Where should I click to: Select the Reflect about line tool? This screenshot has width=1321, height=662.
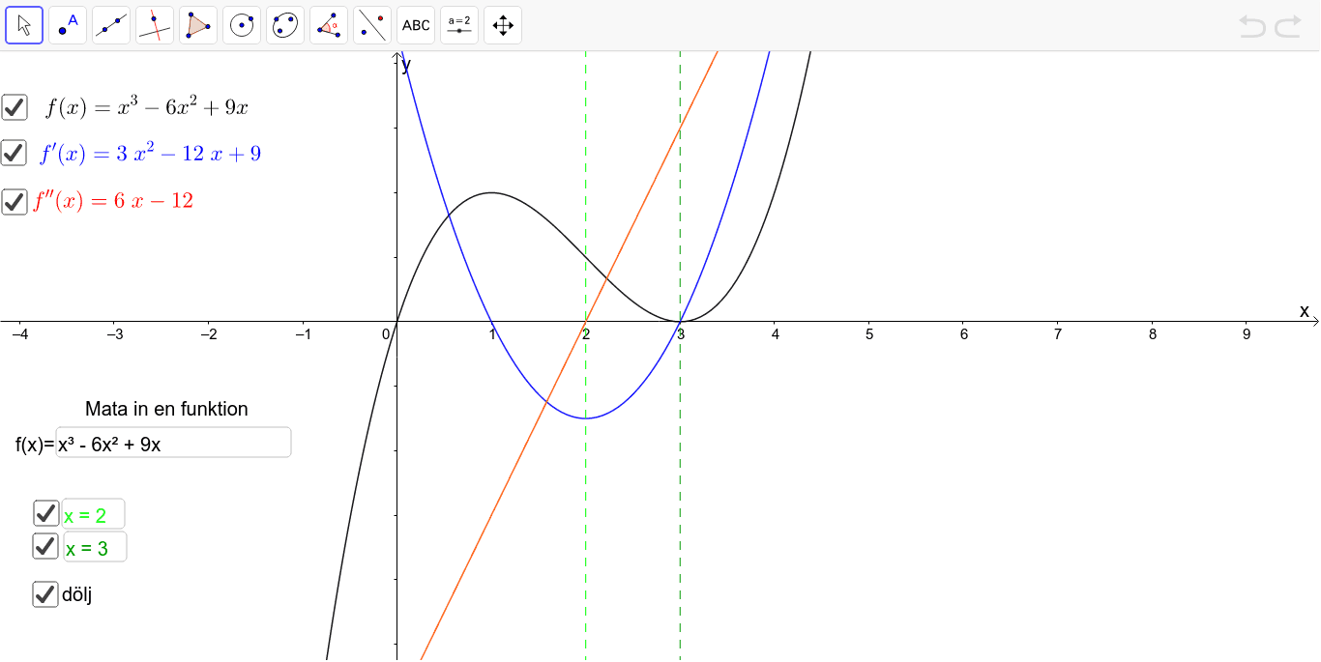(x=372, y=25)
